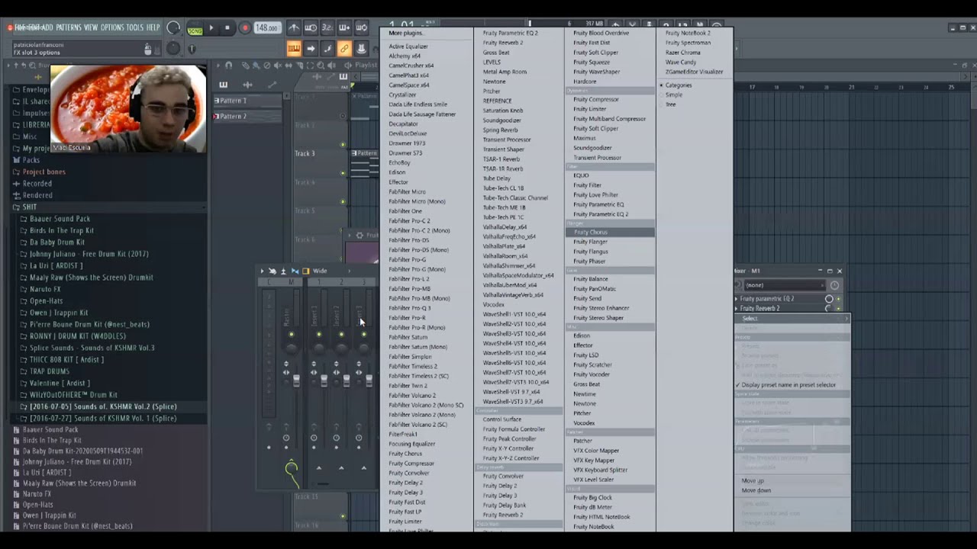Select the playlist slip tool
The width and height of the screenshot is (977, 549).
288,66
